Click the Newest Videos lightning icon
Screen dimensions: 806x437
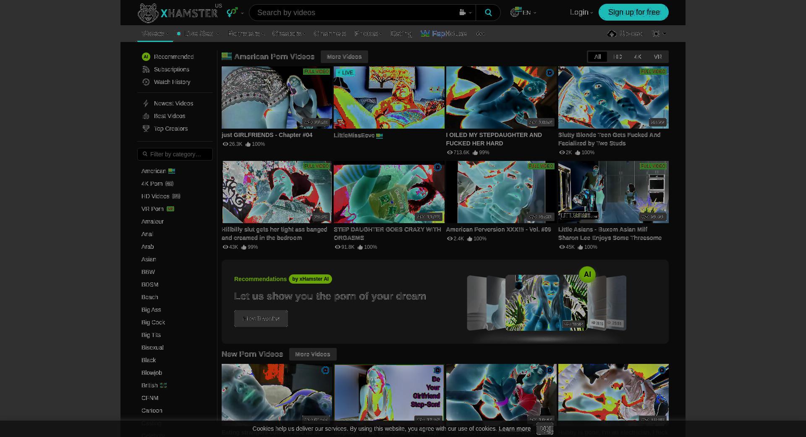(146, 103)
